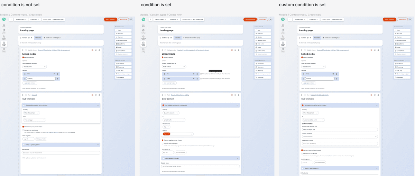
Task: Delete Linked media element in left mockup
Action: [x=99, y=50]
